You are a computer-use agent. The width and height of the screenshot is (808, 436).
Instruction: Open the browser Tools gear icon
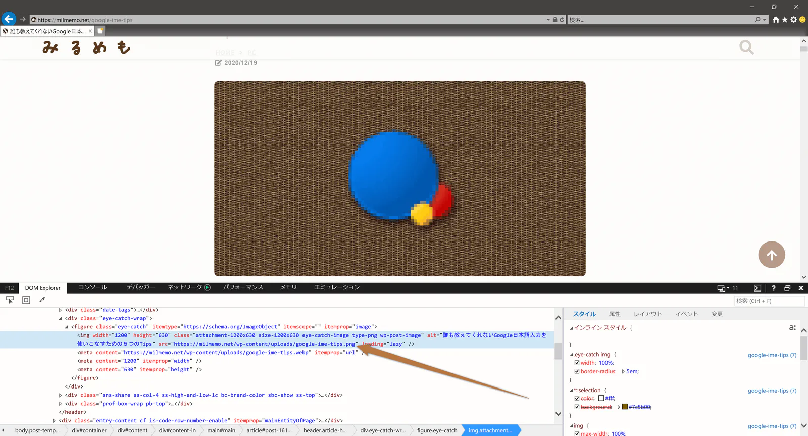[793, 20]
